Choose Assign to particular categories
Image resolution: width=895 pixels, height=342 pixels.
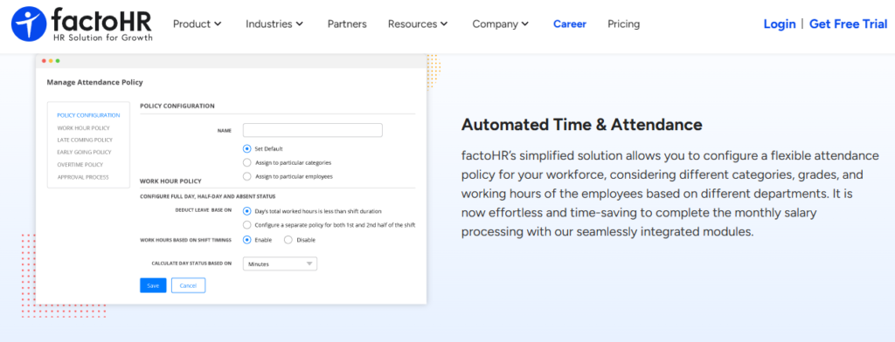(247, 162)
